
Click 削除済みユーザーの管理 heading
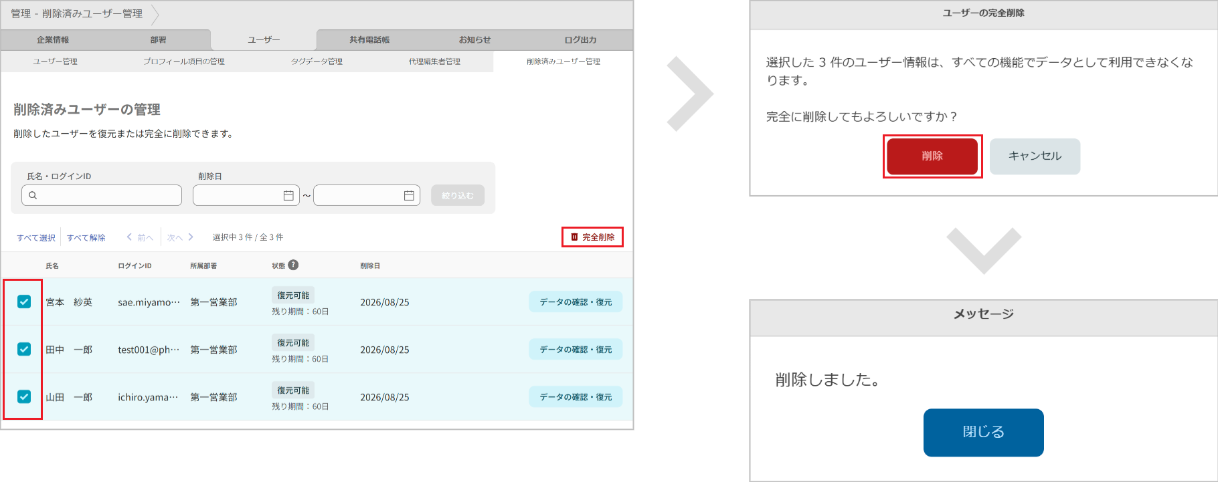(x=87, y=109)
